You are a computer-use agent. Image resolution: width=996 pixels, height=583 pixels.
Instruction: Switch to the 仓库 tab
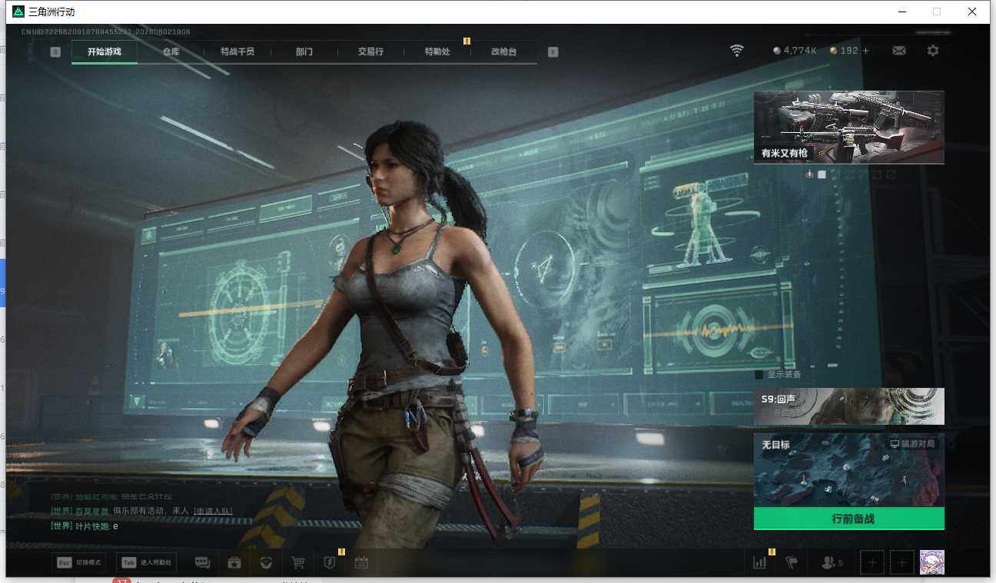click(171, 51)
